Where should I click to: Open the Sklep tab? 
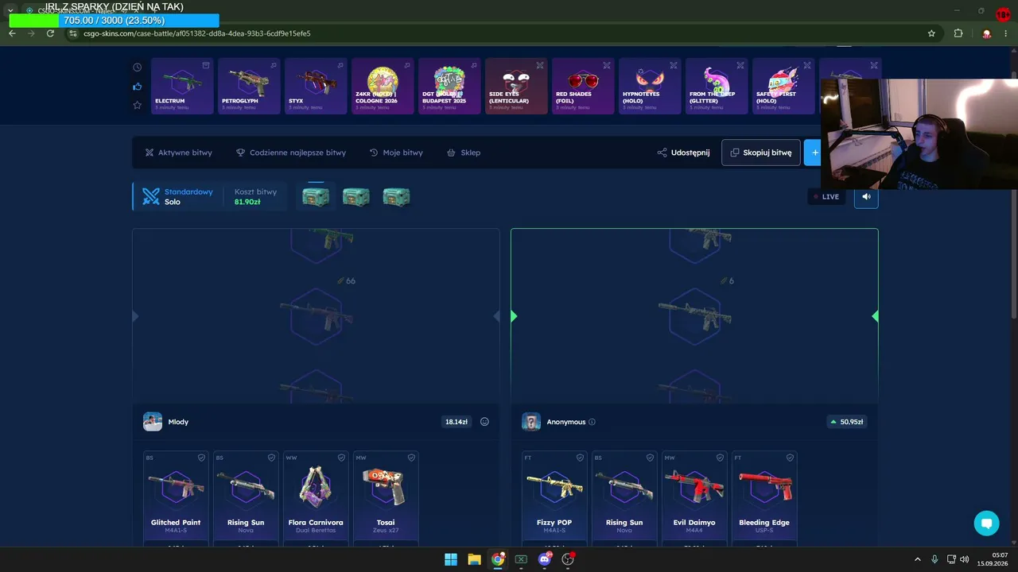464,153
